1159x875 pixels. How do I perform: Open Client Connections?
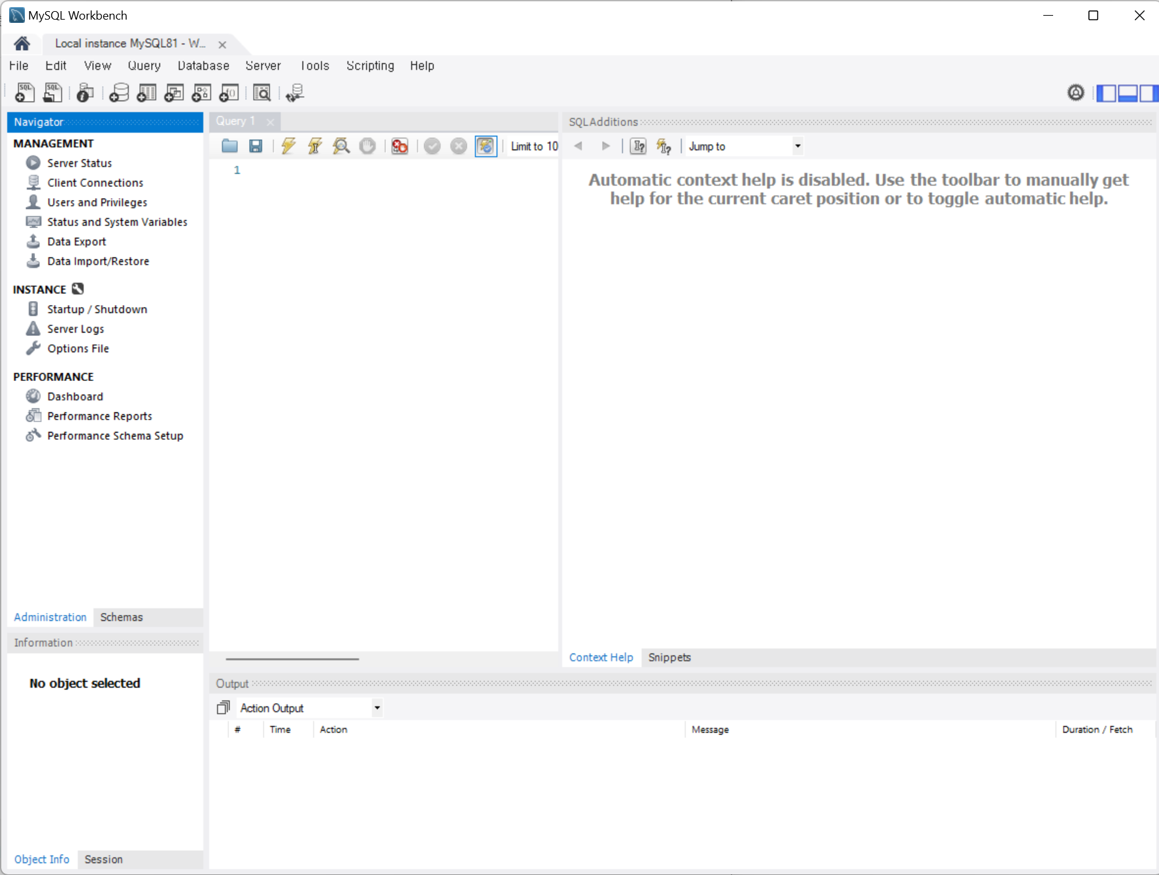(x=95, y=182)
